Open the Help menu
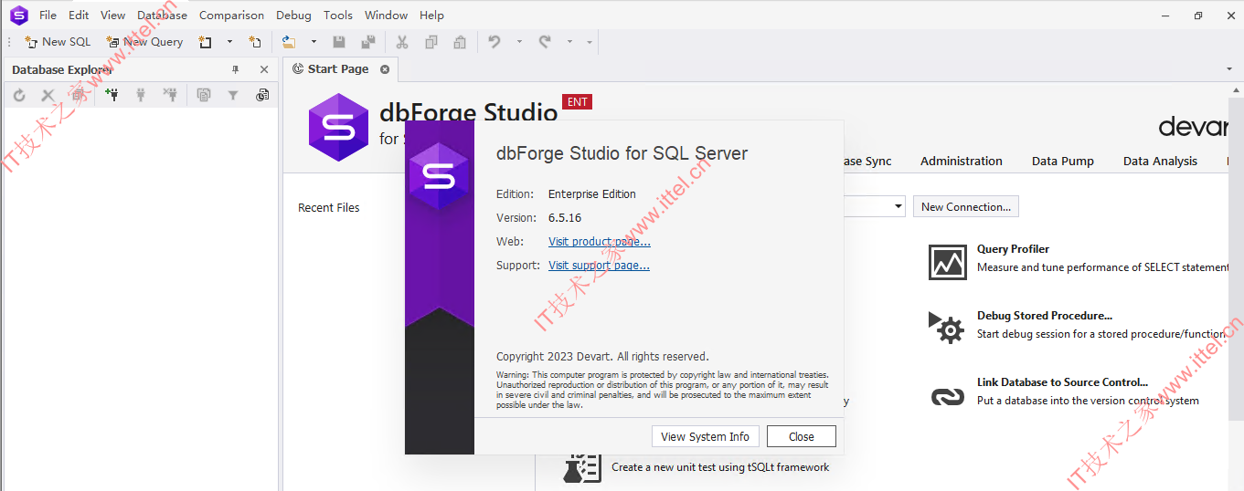 [x=431, y=16]
